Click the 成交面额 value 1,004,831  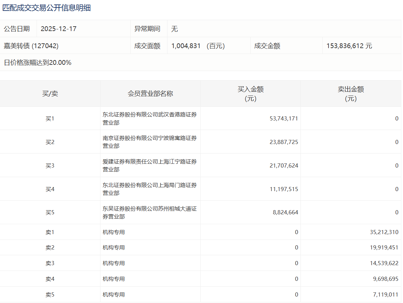pos(186,46)
